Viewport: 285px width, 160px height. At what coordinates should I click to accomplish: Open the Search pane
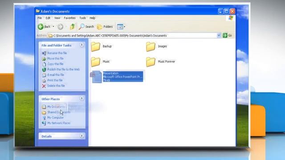click(x=86, y=27)
